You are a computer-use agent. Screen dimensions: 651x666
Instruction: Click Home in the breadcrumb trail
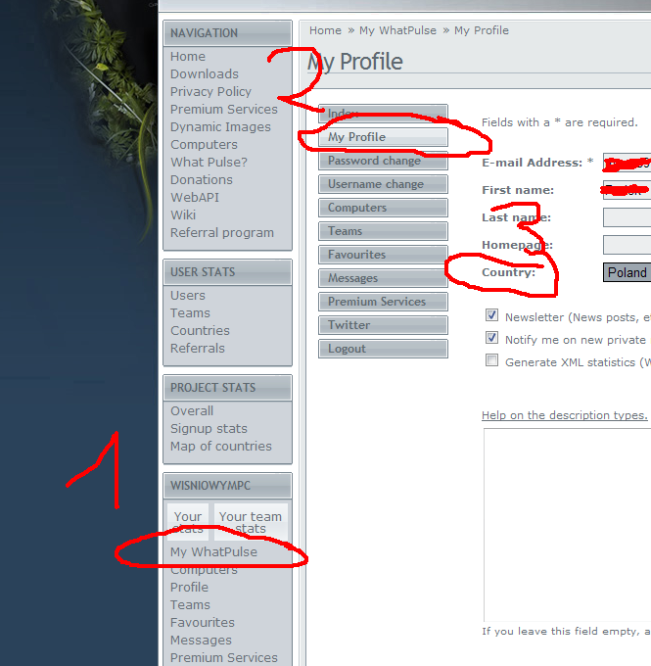tap(325, 30)
